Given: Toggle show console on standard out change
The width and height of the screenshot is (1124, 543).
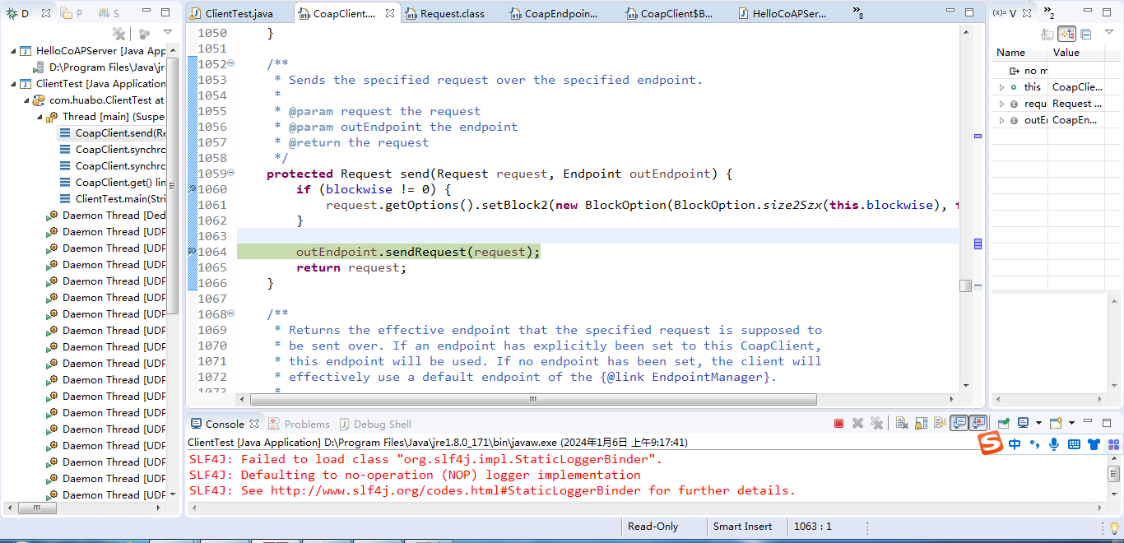Looking at the screenshot, I should tap(959, 423).
